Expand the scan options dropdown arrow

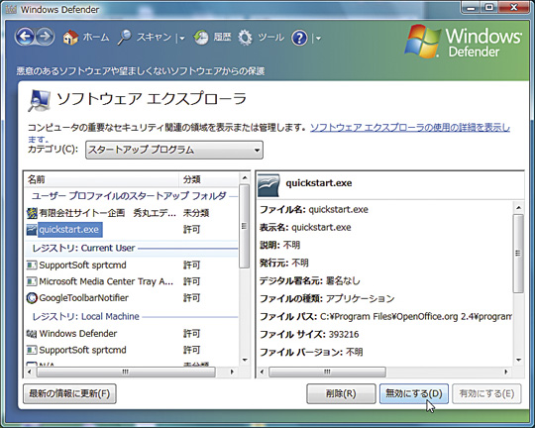182,39
